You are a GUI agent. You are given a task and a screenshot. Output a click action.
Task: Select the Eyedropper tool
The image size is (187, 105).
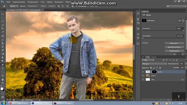3,32
